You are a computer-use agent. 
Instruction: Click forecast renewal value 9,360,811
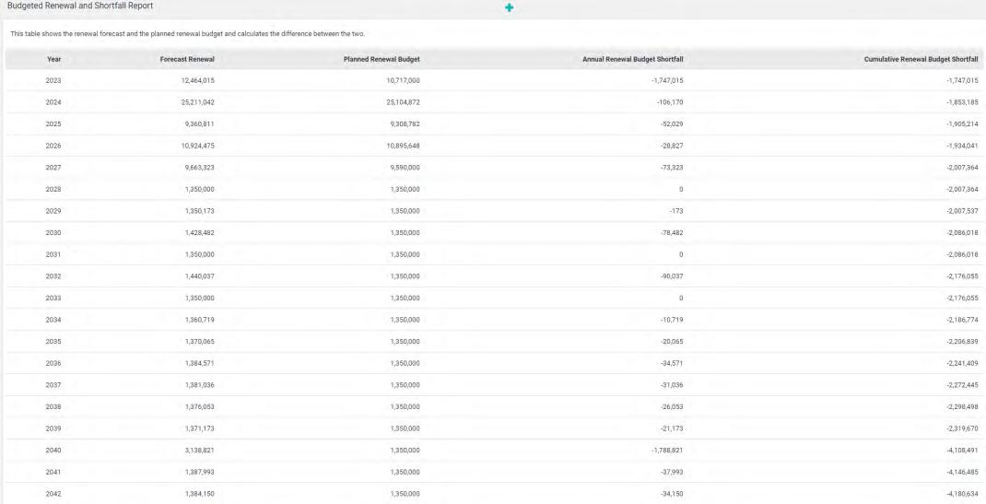click(200, 123)
